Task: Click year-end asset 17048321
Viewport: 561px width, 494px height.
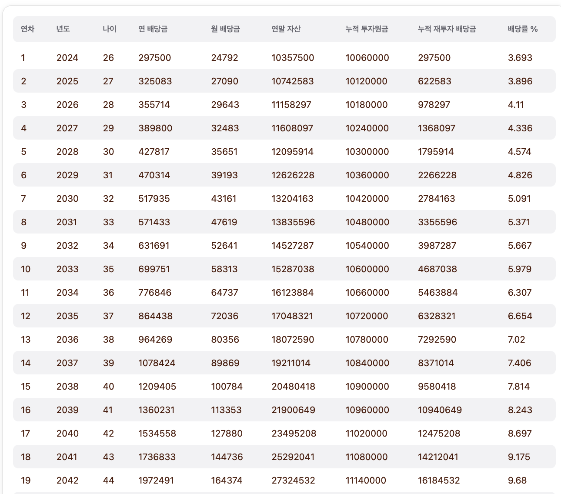Action: tap(292, 316)
